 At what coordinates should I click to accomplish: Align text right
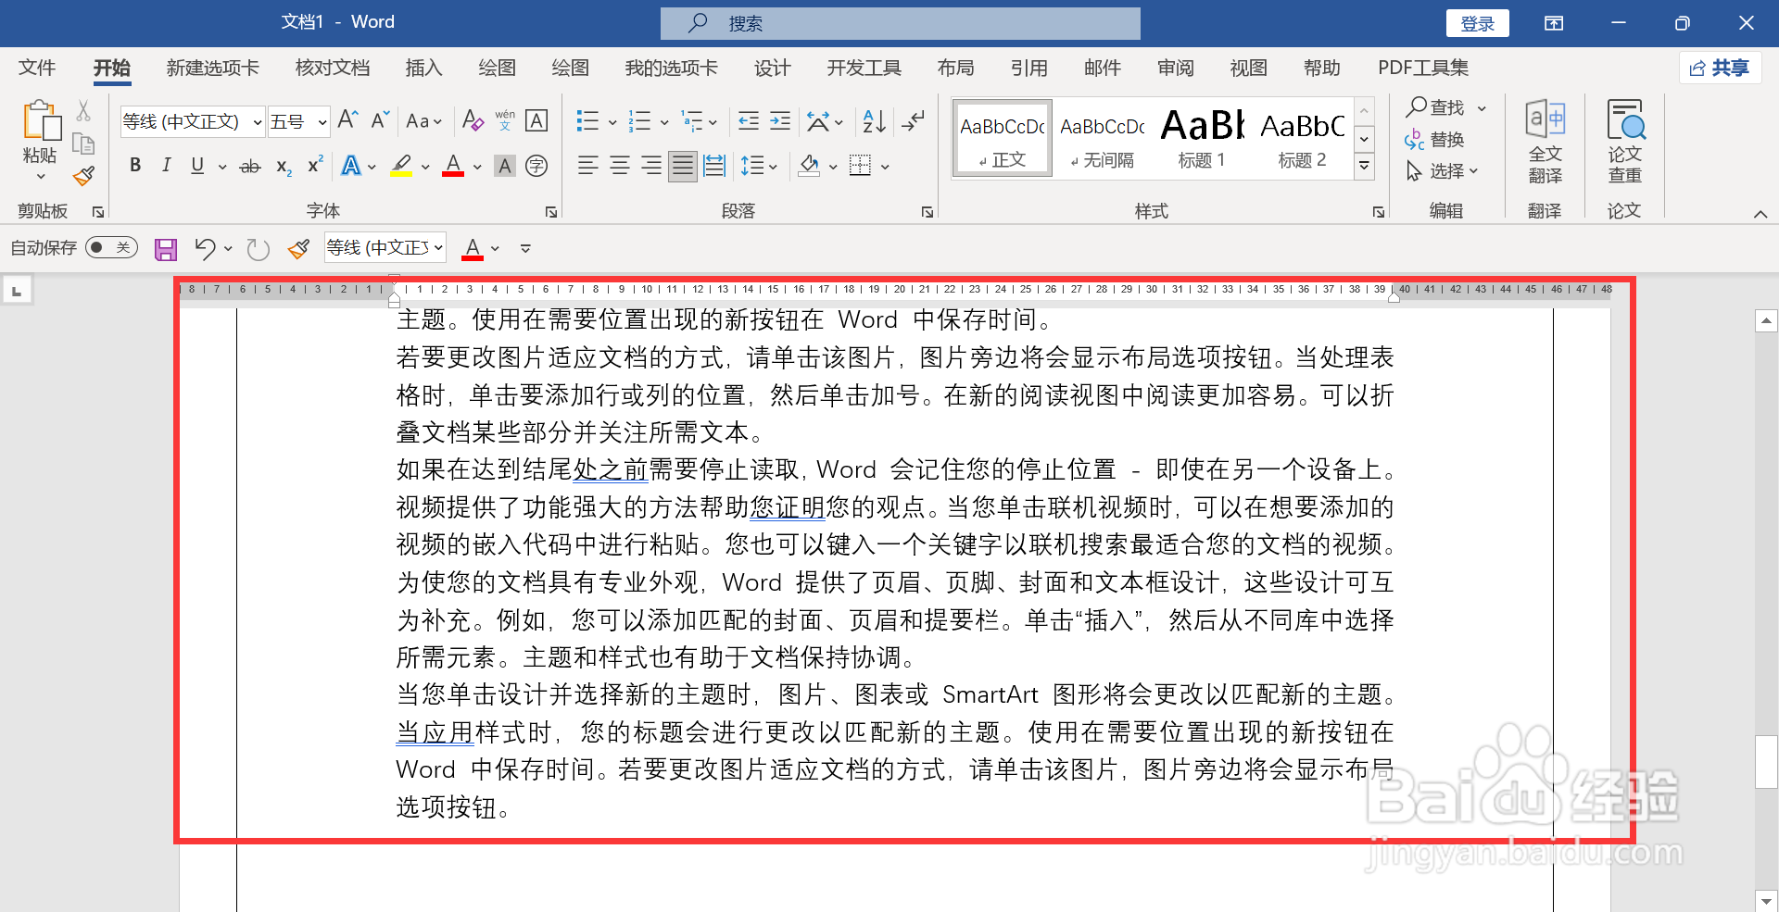point(651,167)
